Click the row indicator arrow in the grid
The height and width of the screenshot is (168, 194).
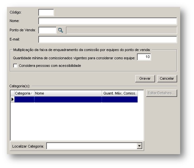pyautogui.click(x=13, y=99)
